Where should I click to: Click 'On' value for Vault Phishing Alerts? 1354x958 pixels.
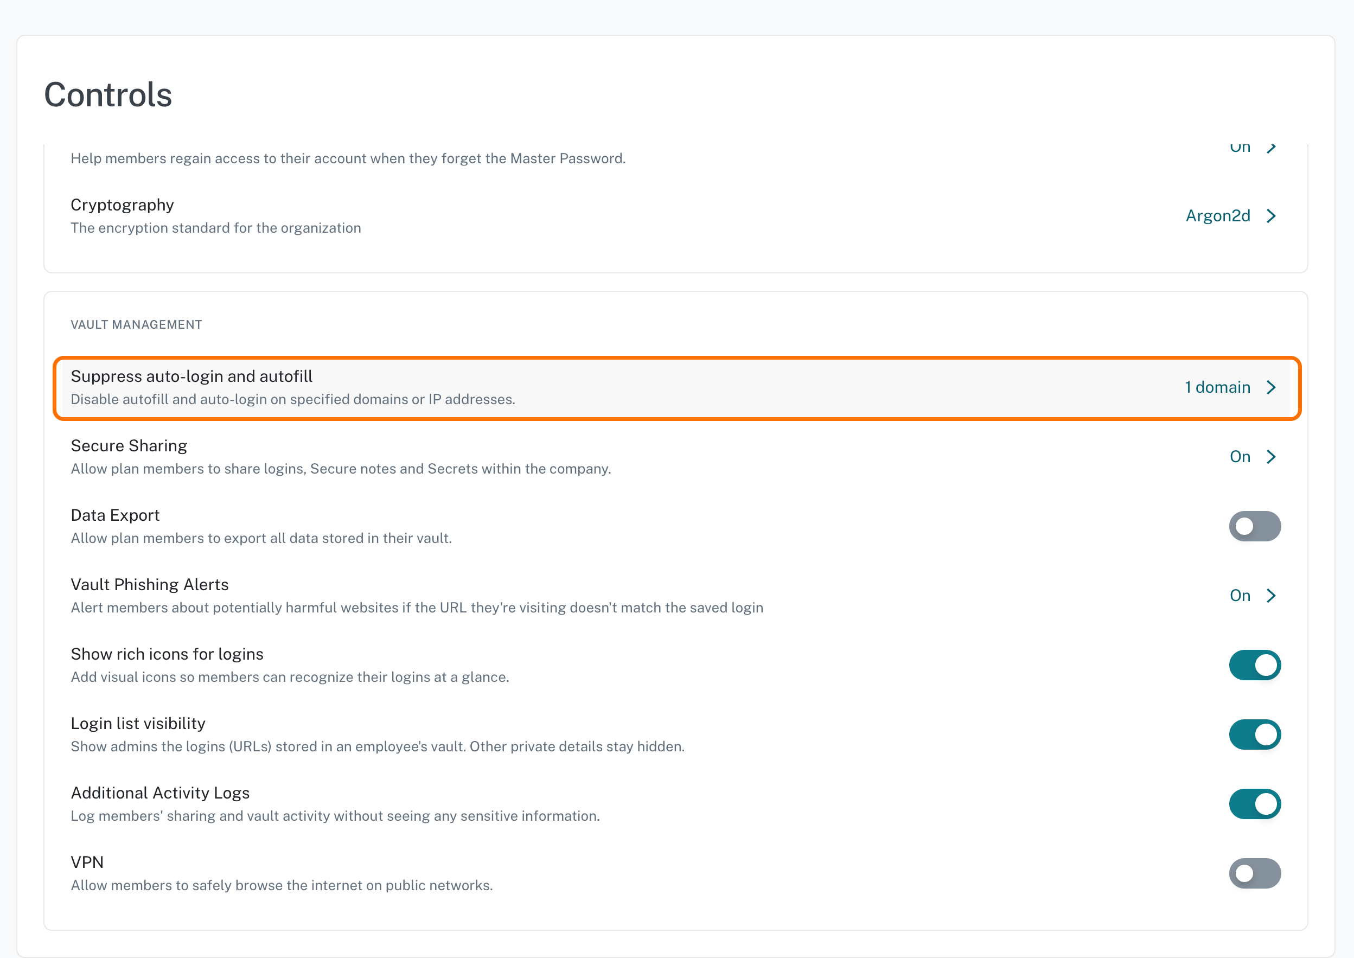[x=1240, y=596]
